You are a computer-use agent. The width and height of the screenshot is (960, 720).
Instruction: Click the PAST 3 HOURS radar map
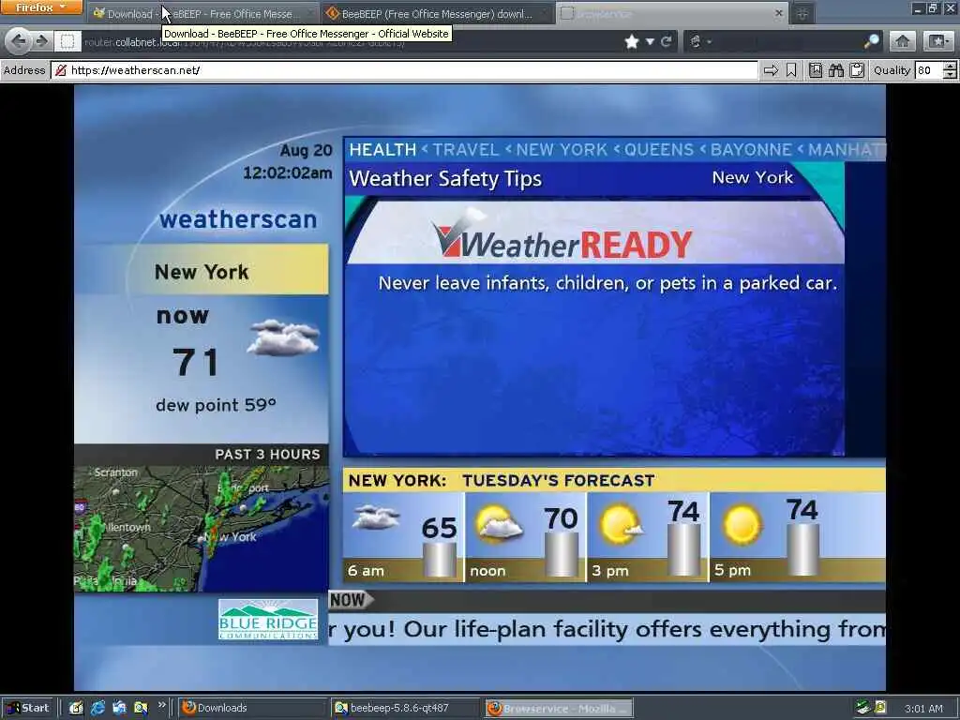[x=202, y=529]
